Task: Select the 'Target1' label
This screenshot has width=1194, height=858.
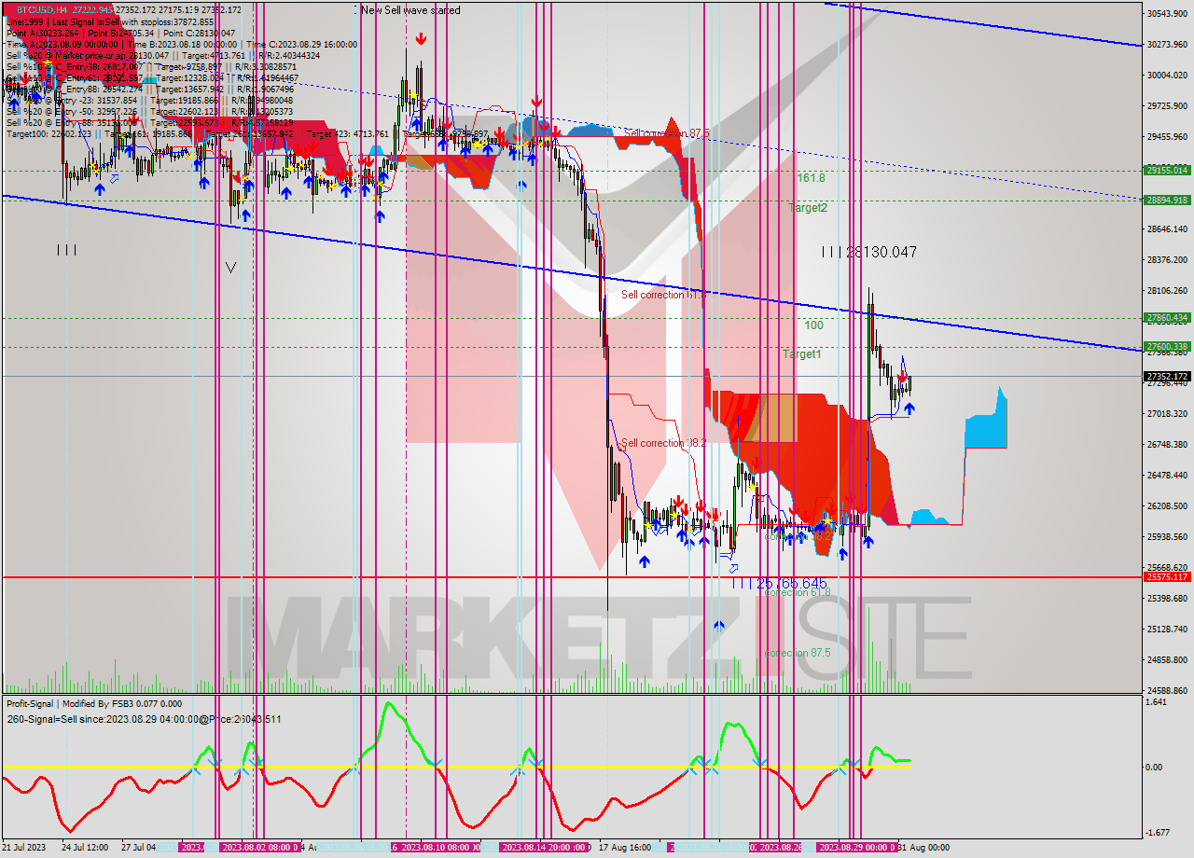Action: pyautogui.click(x=802, y=354)
